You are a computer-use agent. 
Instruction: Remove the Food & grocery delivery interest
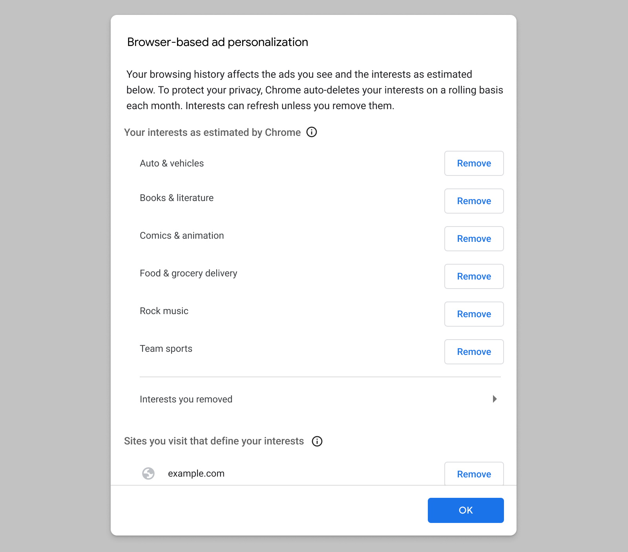coord(474,276)
